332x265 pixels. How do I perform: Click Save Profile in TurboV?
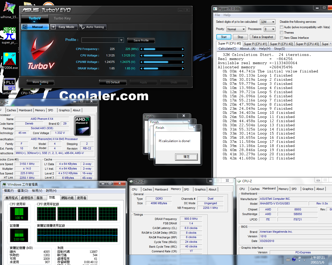pyautogui.click(x=141, y=40)
